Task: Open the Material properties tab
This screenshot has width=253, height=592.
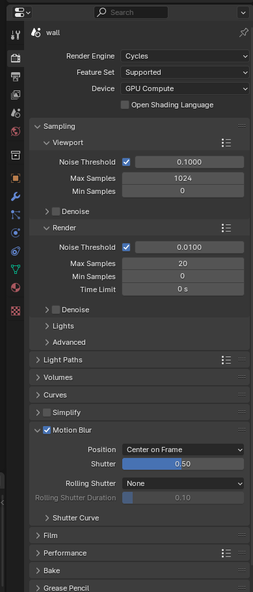Action: [16, 288]
